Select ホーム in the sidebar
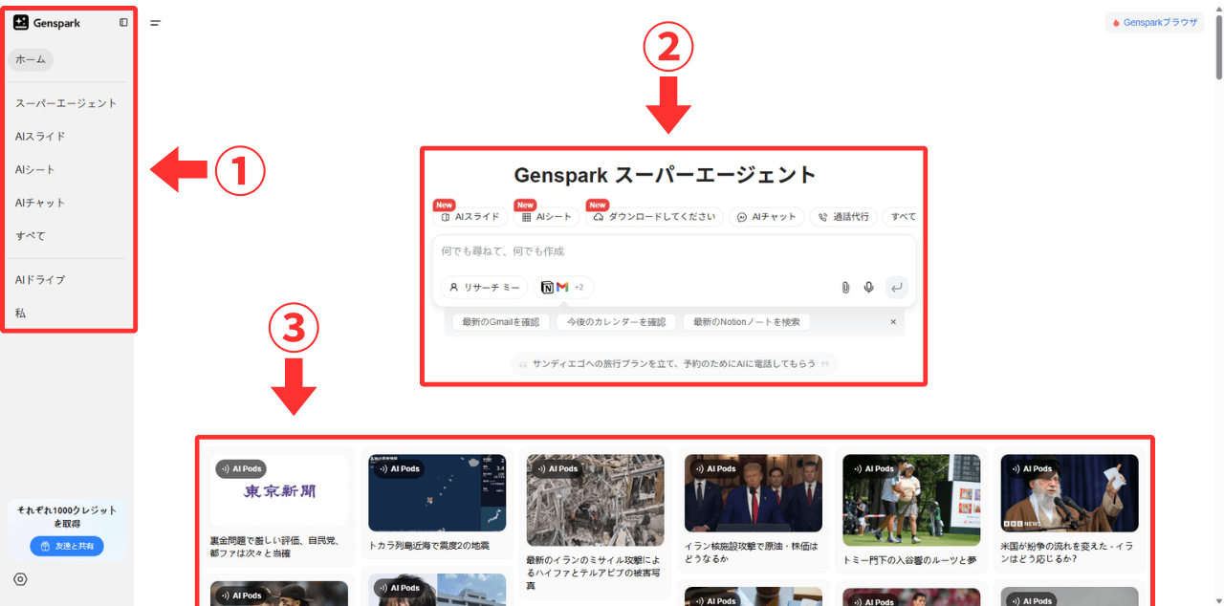This screenshot has height=606, width=1224. point(31,59)
